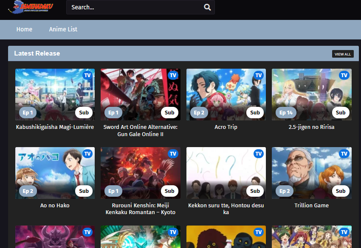Open the Rurouni Kenshin thumbnail
The height and width of the screenshot is (248, 361).
[x=141, y=173]
